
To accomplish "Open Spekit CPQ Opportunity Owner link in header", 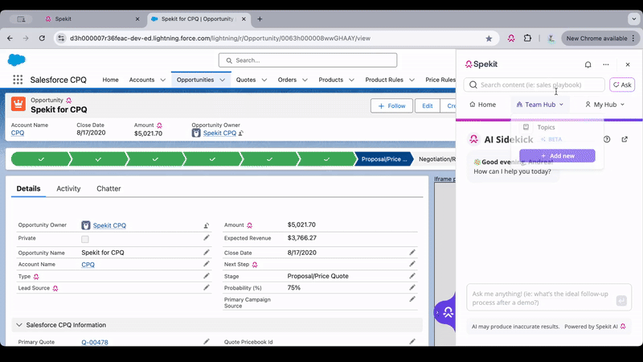I will [219, 133].
